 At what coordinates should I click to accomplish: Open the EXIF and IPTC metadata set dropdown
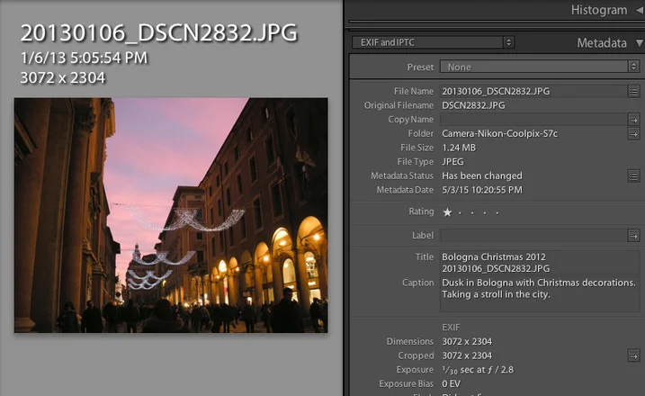coord(434,42)
